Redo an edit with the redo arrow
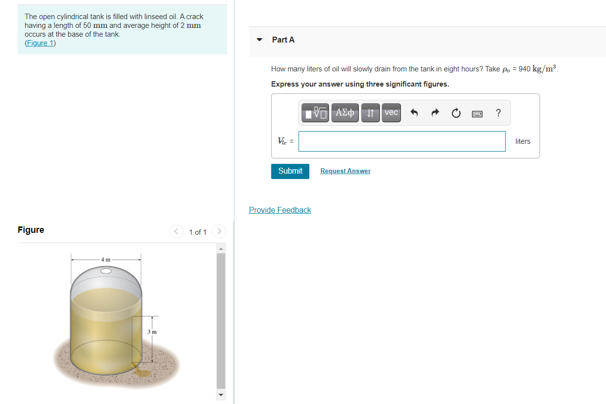This screenshot has width=606, height=404. pos(435,112)
